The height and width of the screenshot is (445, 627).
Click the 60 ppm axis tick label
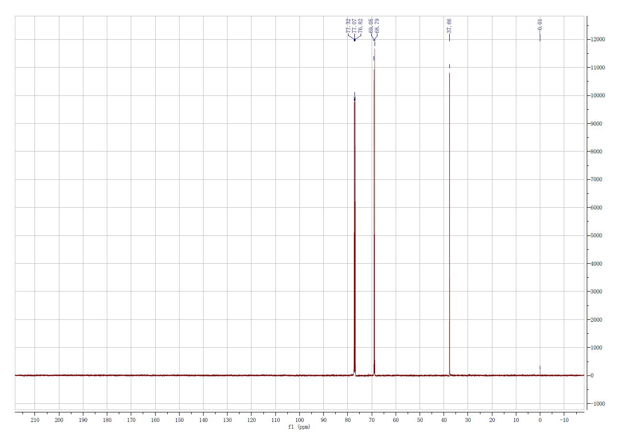[396, 421]
